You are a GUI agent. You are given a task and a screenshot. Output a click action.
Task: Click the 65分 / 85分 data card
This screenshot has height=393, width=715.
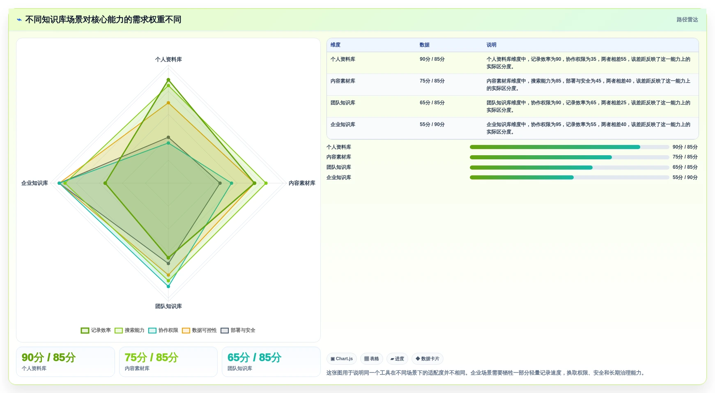tap(271, 362)
